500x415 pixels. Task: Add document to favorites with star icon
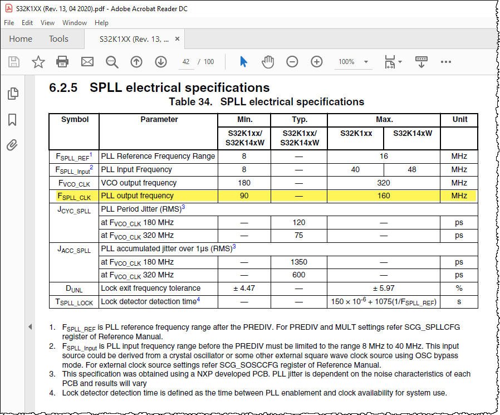pos(38,62)
